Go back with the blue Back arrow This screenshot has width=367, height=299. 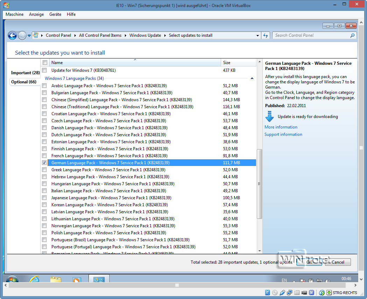point(12,36)
